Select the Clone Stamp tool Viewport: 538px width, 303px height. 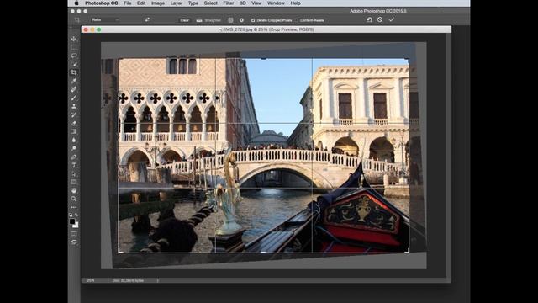74,106
